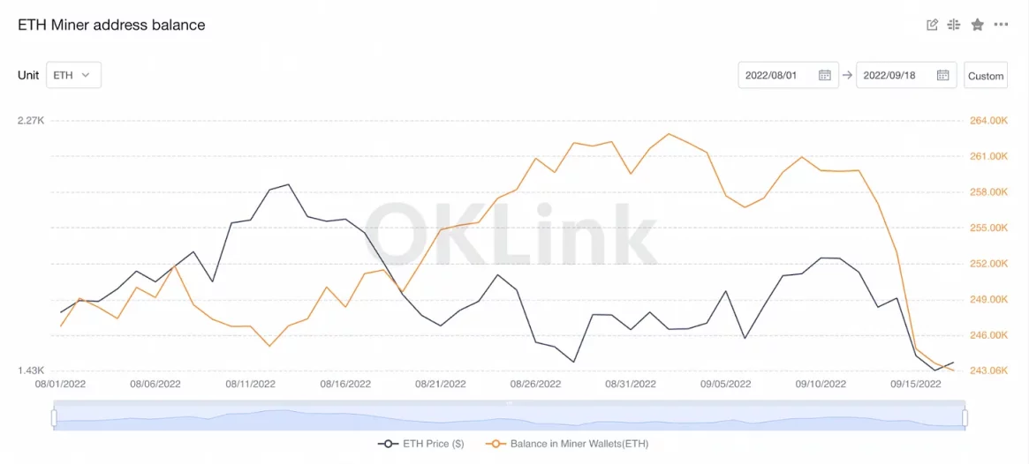The height and width of the screenshot is (464, 1029).
Task: Toggle the Balance in Miner Wallets(ETH) series
Action: (579, 444)
